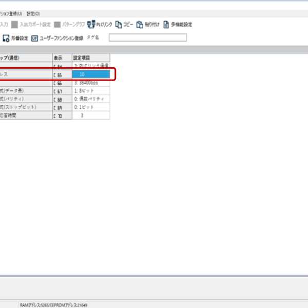Screen dimensions: 308x308
Task: Open the 8ビット data length setting
Action: coord(91,91)
